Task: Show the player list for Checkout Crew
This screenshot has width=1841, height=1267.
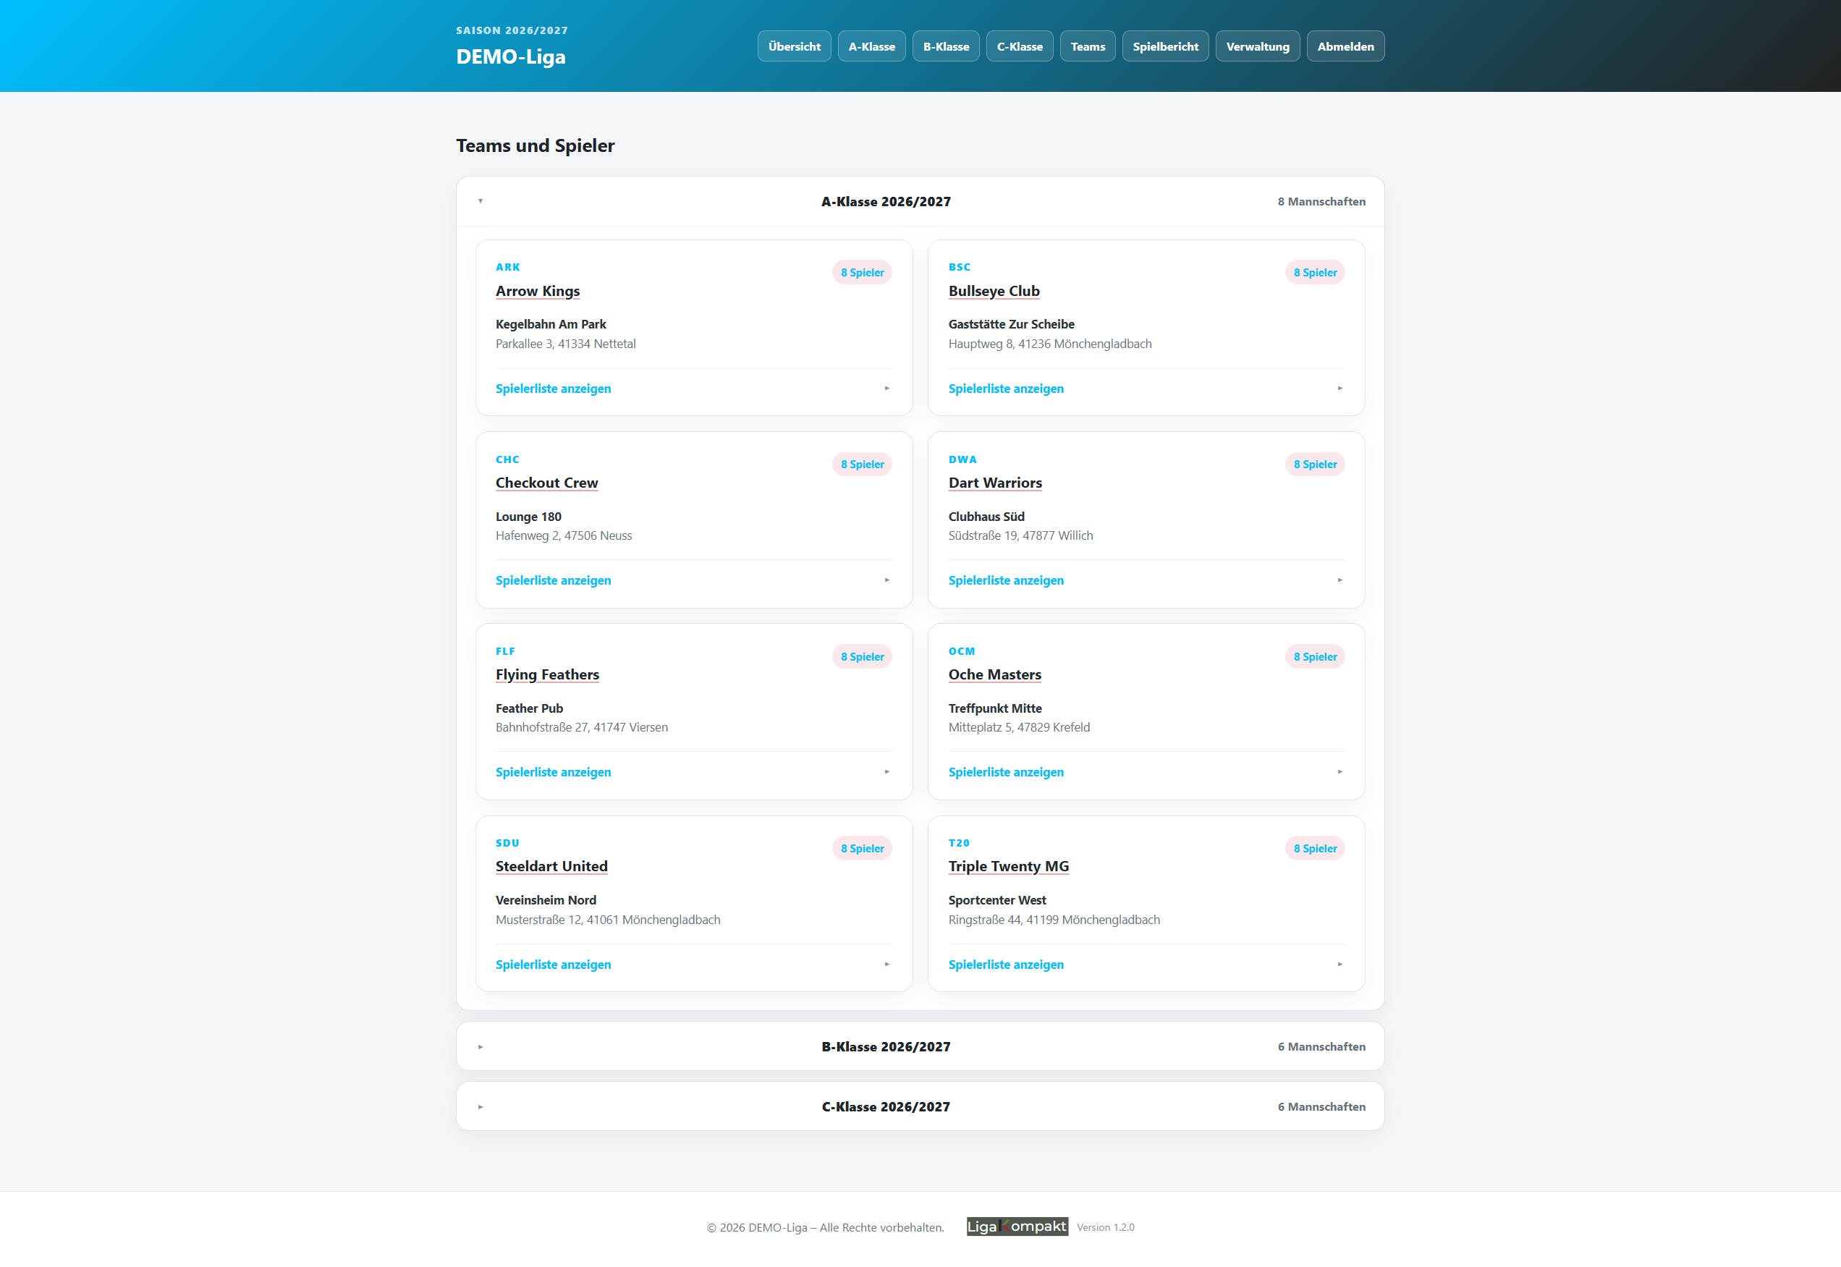Action: (693, 580)
